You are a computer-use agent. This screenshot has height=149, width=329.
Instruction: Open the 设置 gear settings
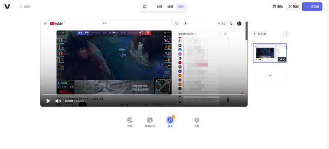(x=197, y=122)
